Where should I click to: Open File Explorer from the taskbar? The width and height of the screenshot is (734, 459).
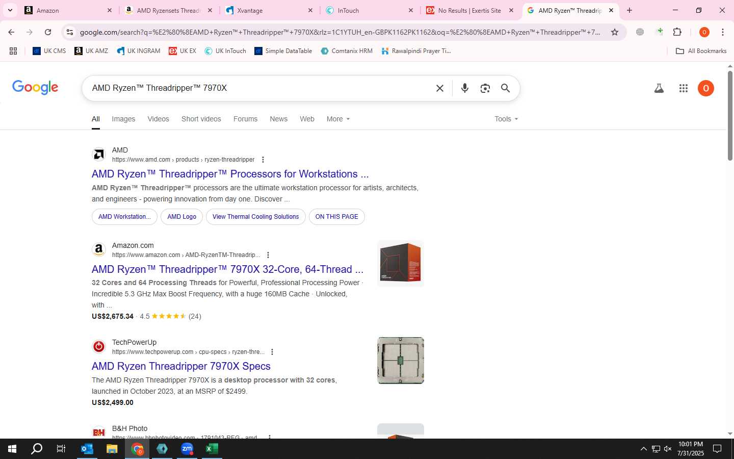(112, 449)
